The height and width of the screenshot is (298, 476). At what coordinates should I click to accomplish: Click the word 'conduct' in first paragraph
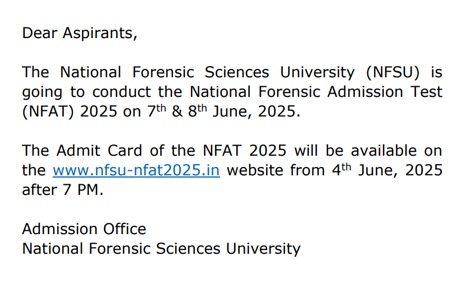click(122, 92)
